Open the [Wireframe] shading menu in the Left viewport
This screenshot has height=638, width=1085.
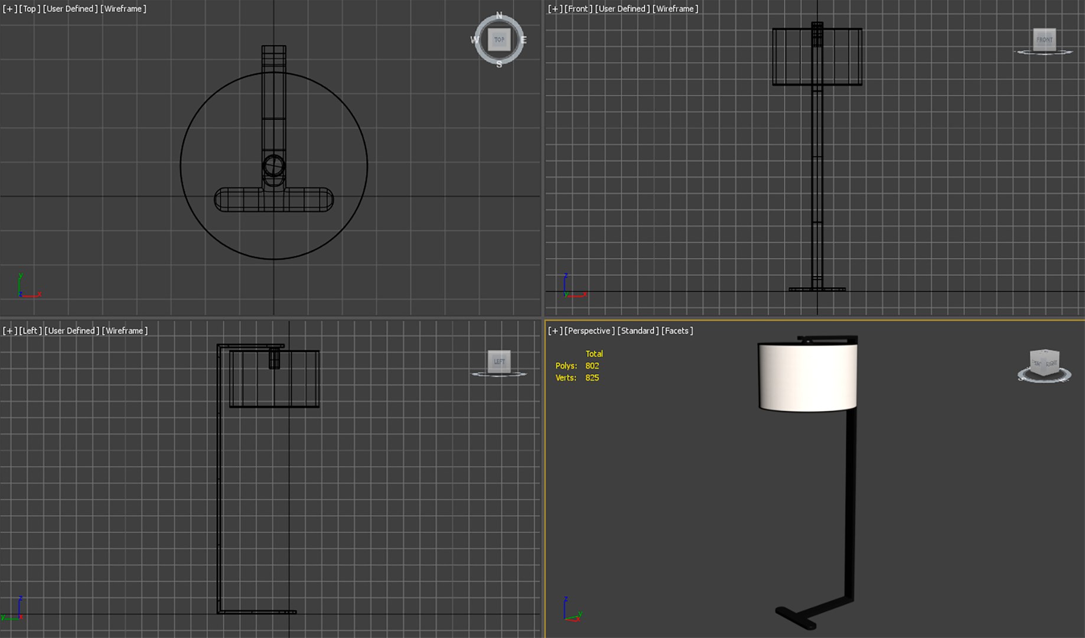coord(125,331)
